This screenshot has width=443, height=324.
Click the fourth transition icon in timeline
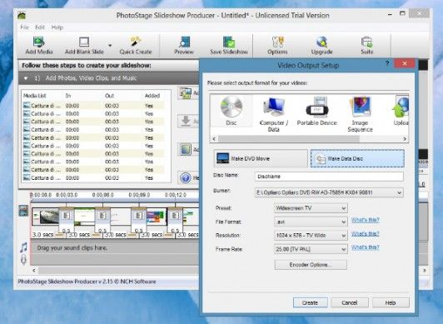pyautogui.click(x=175, y=216)
